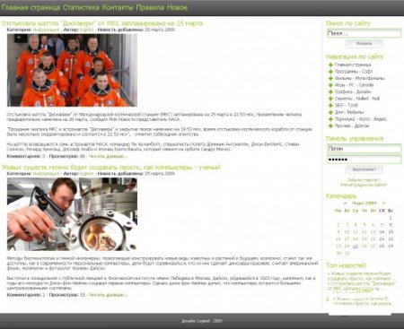Click the Логин username input field
This screenshot has width=404, height=329.
pos(364,149)
